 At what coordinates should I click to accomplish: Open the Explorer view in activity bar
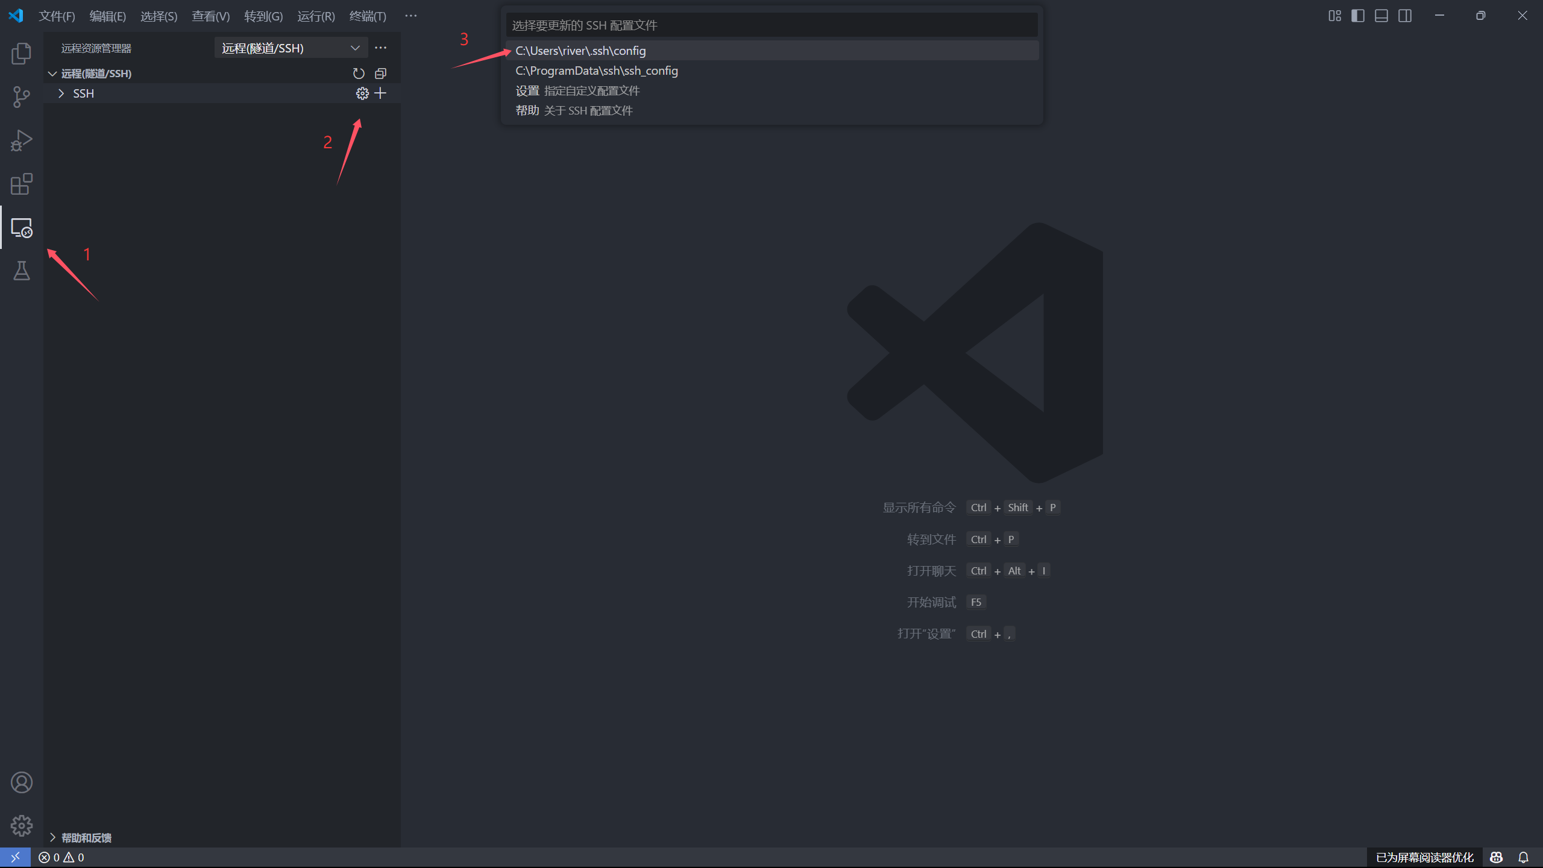[21, 54]
